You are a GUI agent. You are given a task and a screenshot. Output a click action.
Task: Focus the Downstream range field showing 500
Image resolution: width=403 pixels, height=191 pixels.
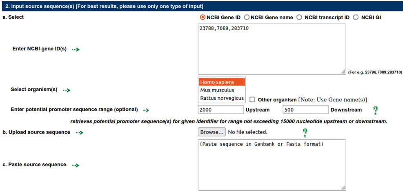tap(305, 110)
